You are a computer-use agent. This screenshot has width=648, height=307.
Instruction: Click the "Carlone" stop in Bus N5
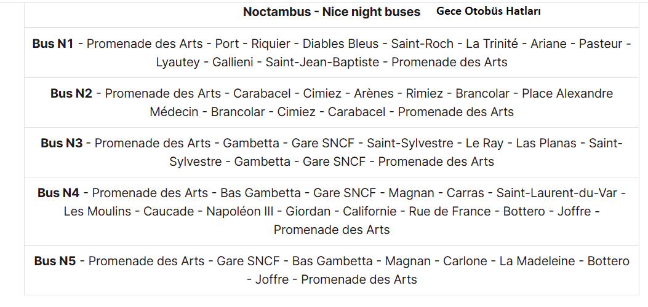pyautogui.click(x=465, y=261)
